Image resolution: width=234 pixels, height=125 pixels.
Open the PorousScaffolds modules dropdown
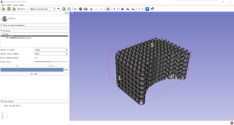click(42, 9)
